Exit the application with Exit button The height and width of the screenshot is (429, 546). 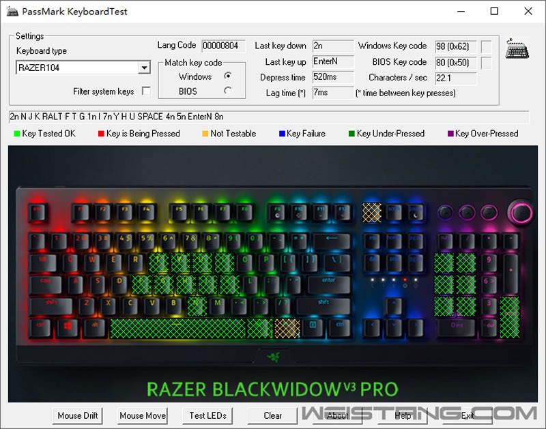[x=468, y=416]
